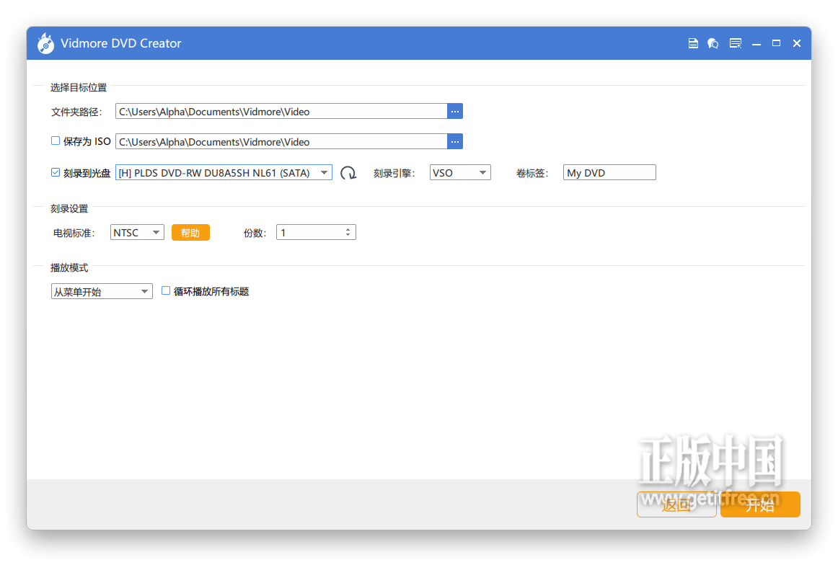Click the 卷标签 label
838x565 pixels.
click(532, 173)
